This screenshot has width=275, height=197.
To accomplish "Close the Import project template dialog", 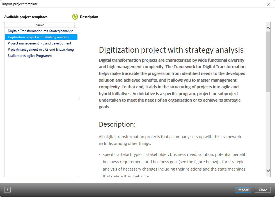I will (269, 4).
